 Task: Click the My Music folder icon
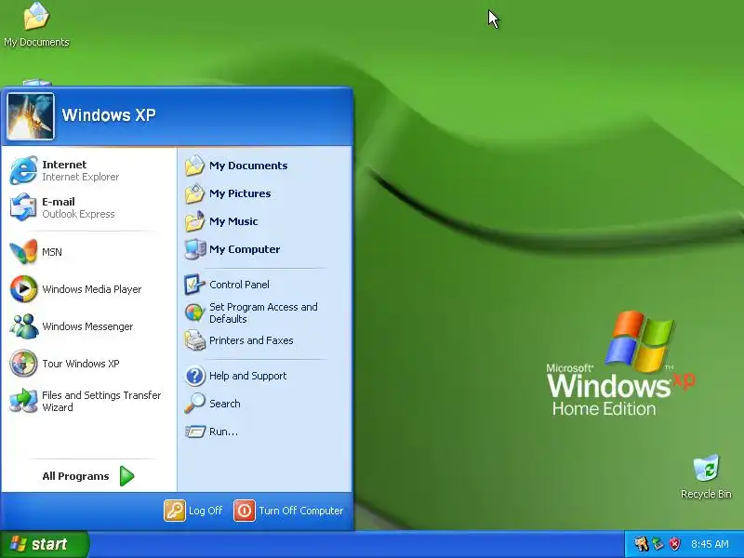click(194, 221)
